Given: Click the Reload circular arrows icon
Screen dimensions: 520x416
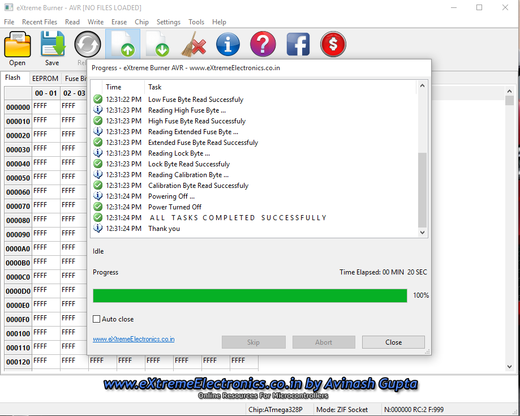Looking at the screenshot, I should [88, 44].
